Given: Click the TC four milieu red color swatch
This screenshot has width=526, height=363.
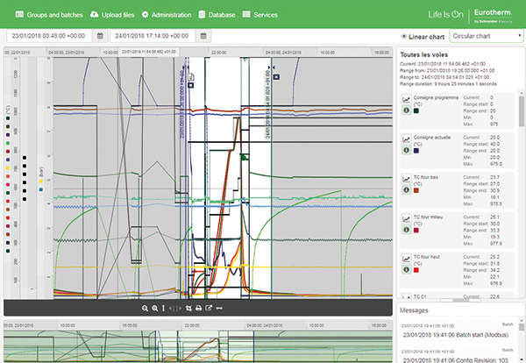Looking at the screenshot, I should (x=416, y=230).
